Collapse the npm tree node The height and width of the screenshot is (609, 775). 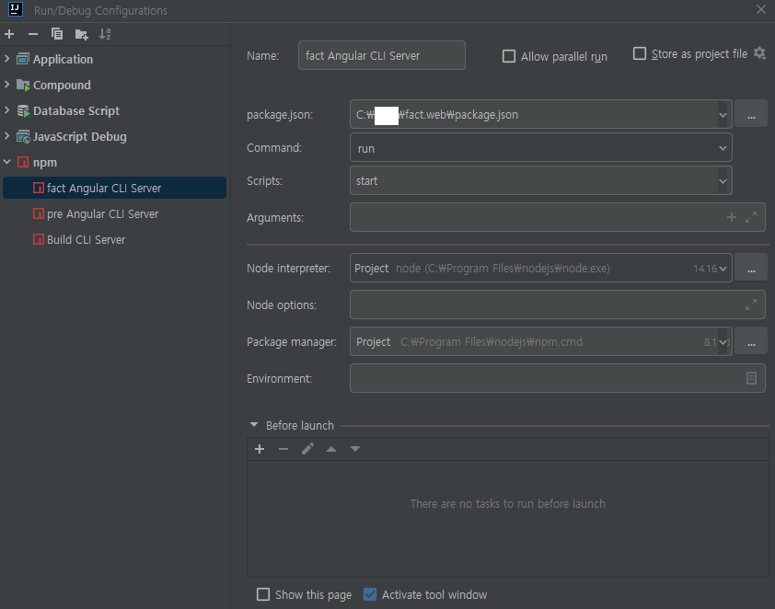pos(7,162)
